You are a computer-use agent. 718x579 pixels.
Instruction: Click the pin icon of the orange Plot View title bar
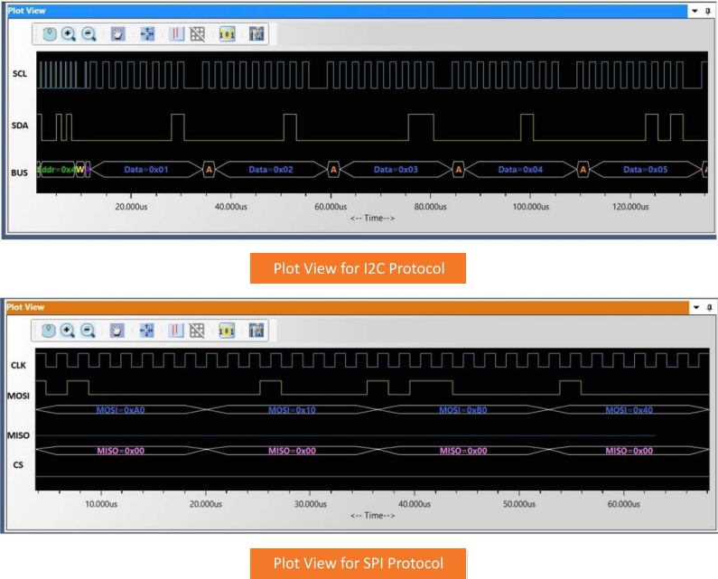709,307
